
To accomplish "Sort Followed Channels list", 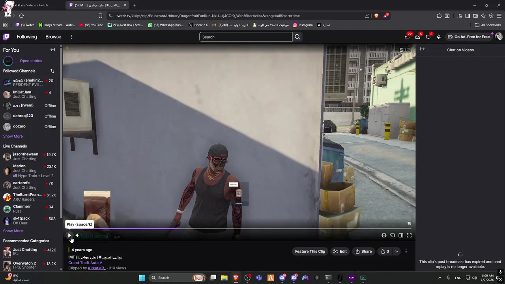I will [52, 71].
